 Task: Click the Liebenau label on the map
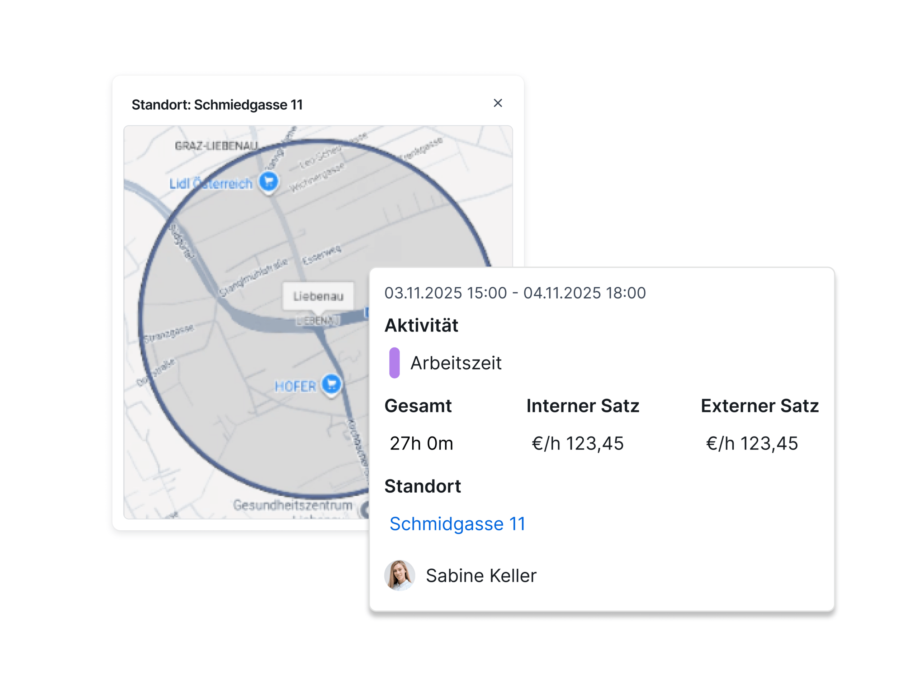[318, 296]
